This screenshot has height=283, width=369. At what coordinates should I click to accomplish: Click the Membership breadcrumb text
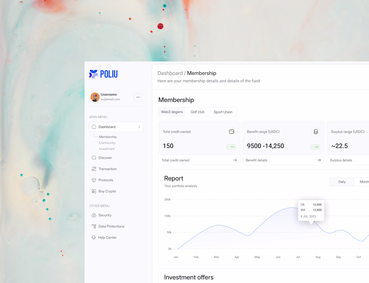click(x=202, y=73)
